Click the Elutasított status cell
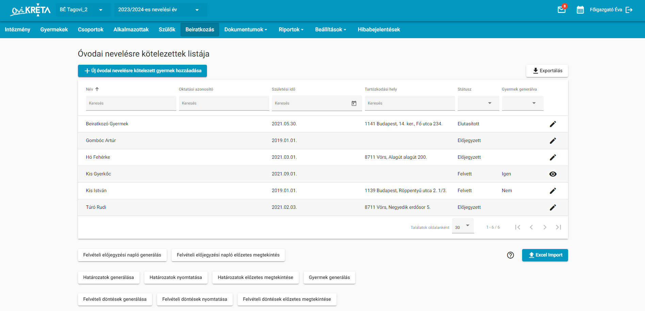The image size is (645, 311). tap(468, 124)
